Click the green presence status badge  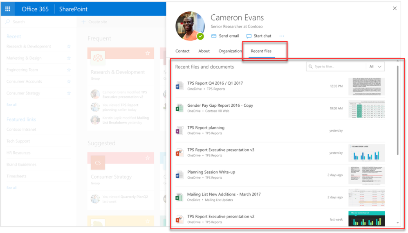click(x=200, y=36)
